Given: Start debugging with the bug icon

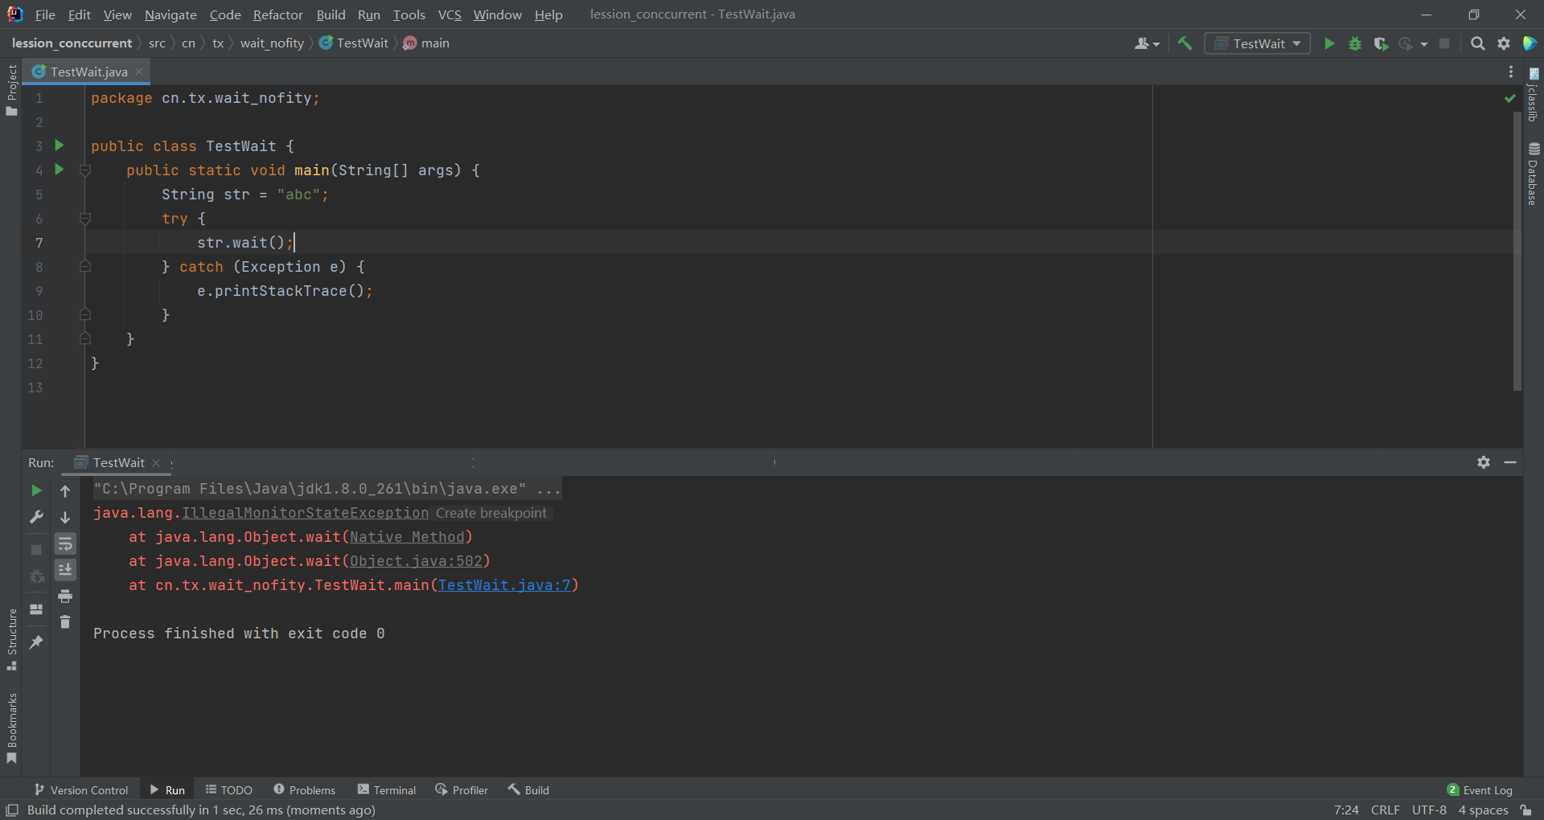Looking at the screenshot, I should tap(1355, 43).
